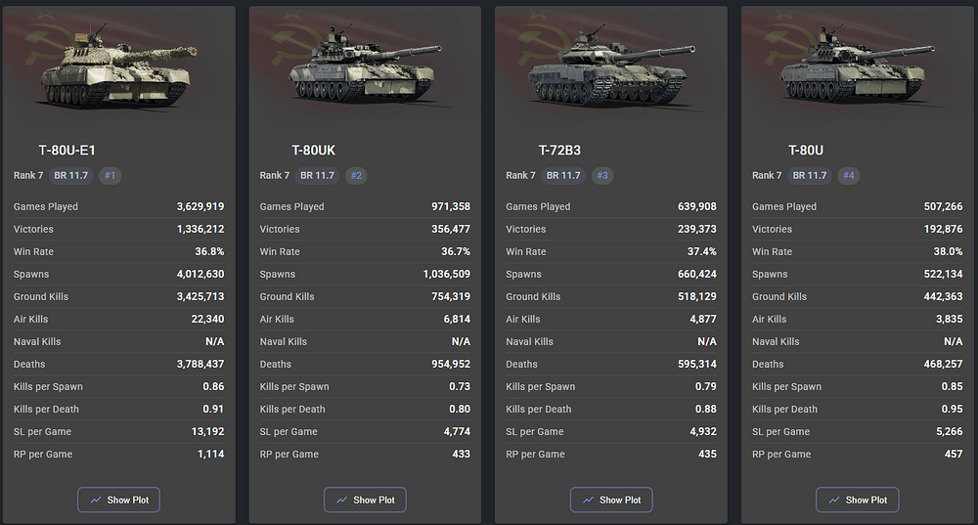Open the T-80U-E1 tank image
The height and width of the screenshot is (525, 978).
pyautogui.click(x=118, y=67)
